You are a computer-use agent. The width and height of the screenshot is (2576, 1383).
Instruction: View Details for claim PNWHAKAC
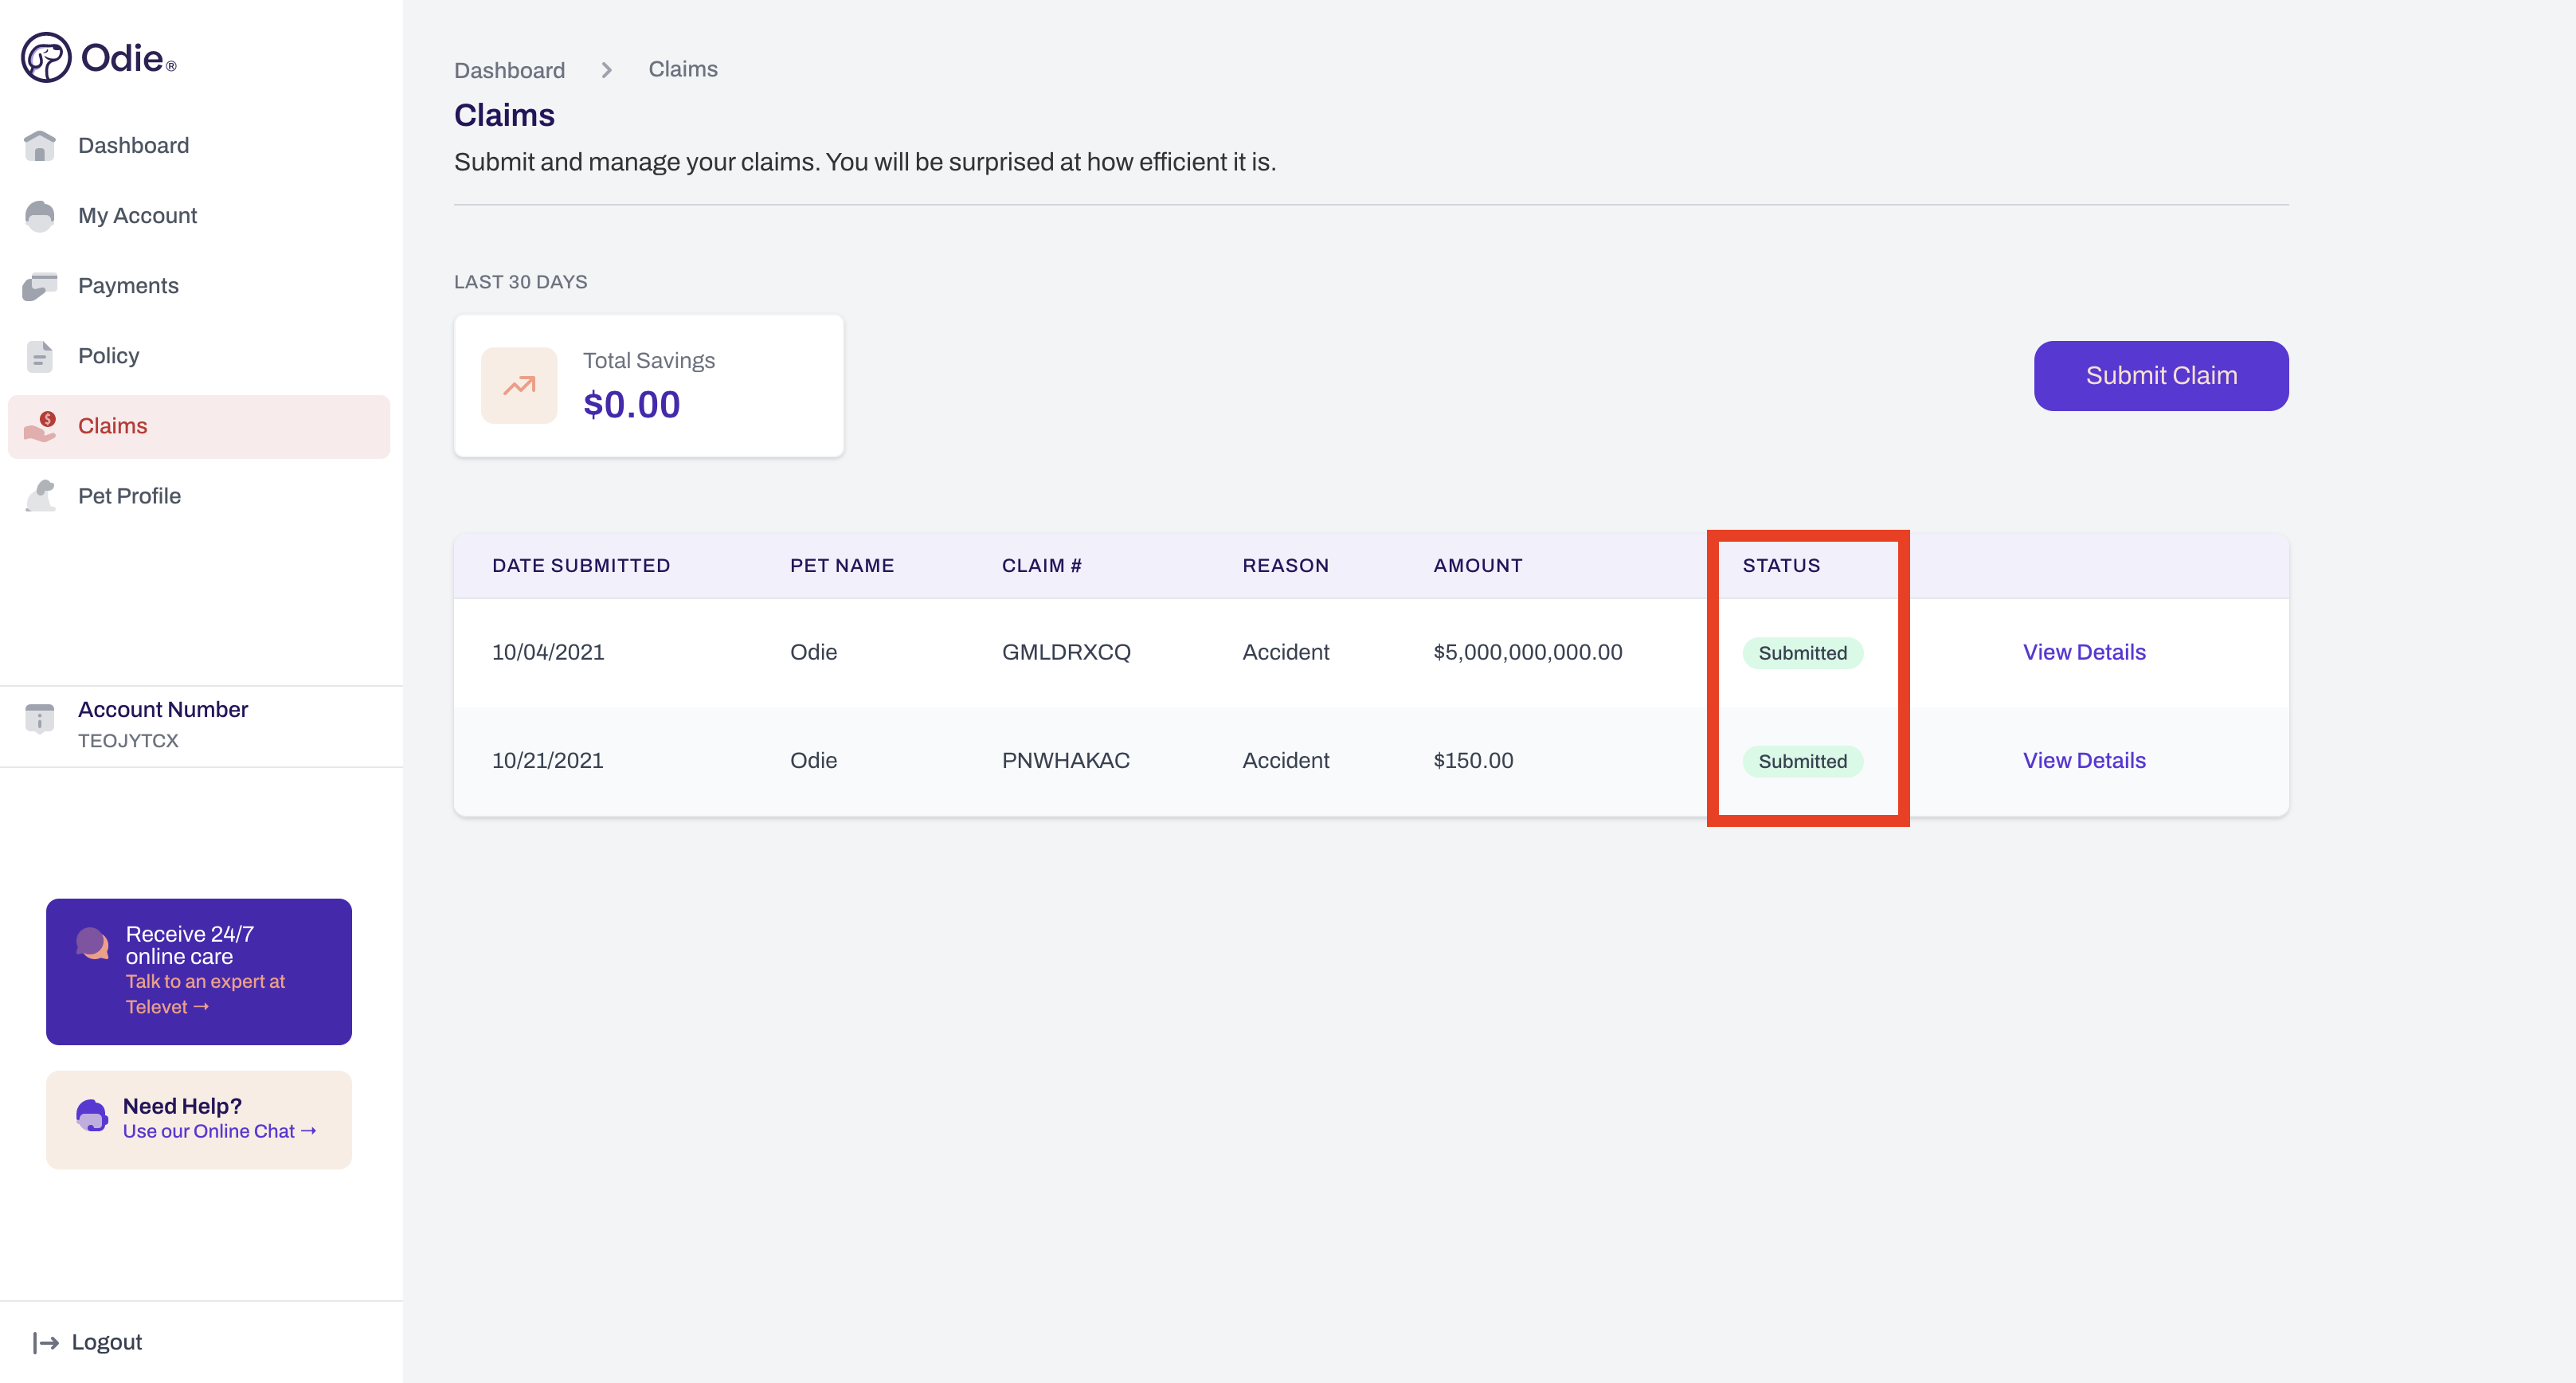2084,760
